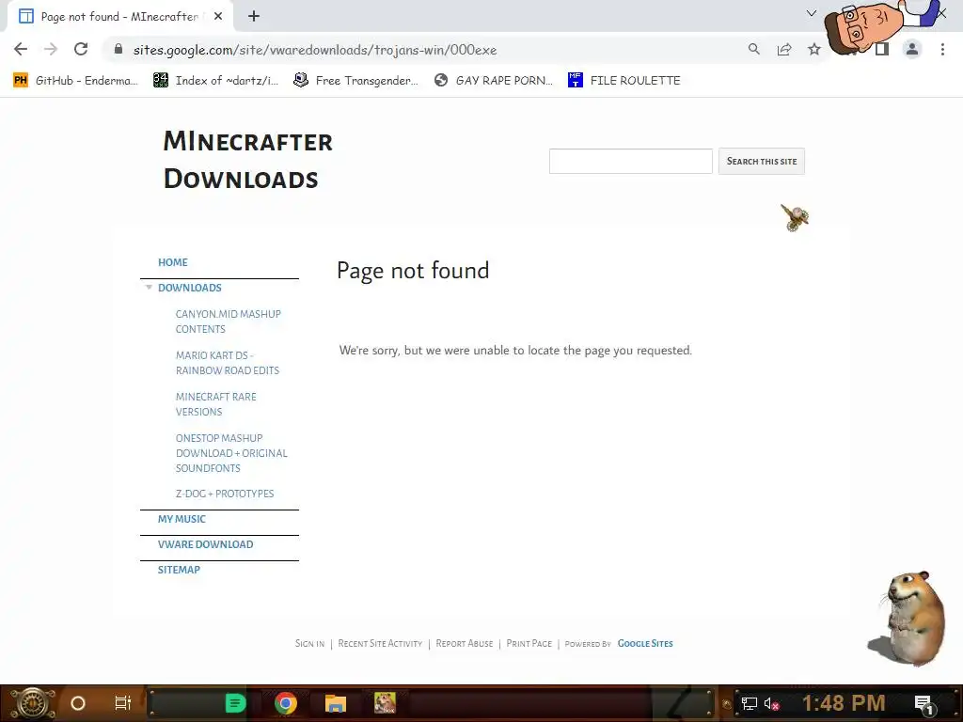View site info padlock icon
The height and width of the screenshot is (722, 963).
click(118, 49)
